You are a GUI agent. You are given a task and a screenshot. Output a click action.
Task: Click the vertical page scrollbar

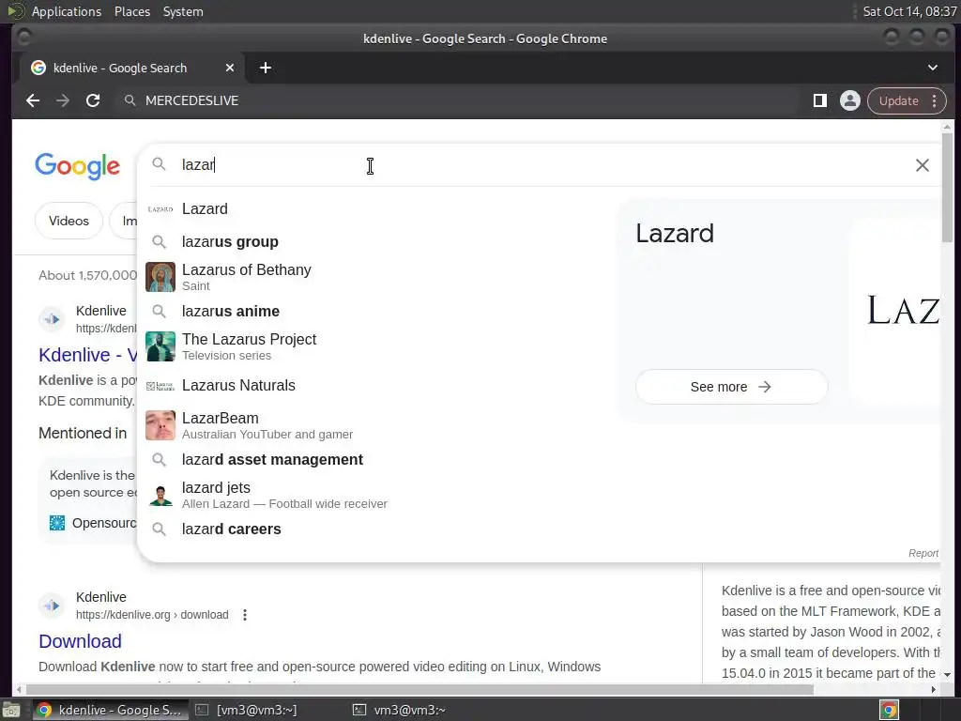tap(948, 187)
